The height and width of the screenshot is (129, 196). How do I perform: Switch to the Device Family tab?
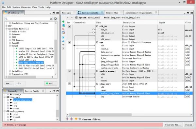(x=32, y=91)
